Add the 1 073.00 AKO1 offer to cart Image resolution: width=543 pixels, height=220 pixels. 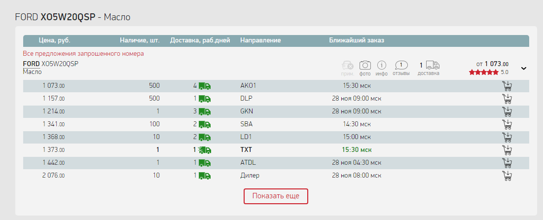pos(507,86)
